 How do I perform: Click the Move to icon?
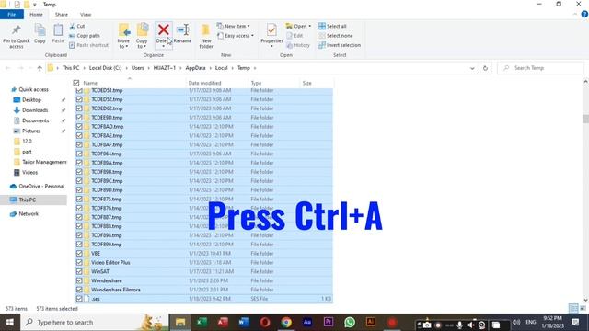tap(123, 30)
